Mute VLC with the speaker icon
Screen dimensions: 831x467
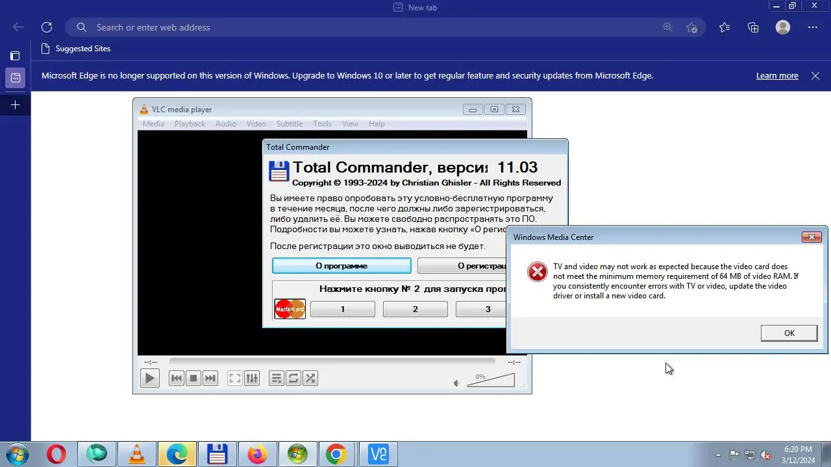pos(457,383)
